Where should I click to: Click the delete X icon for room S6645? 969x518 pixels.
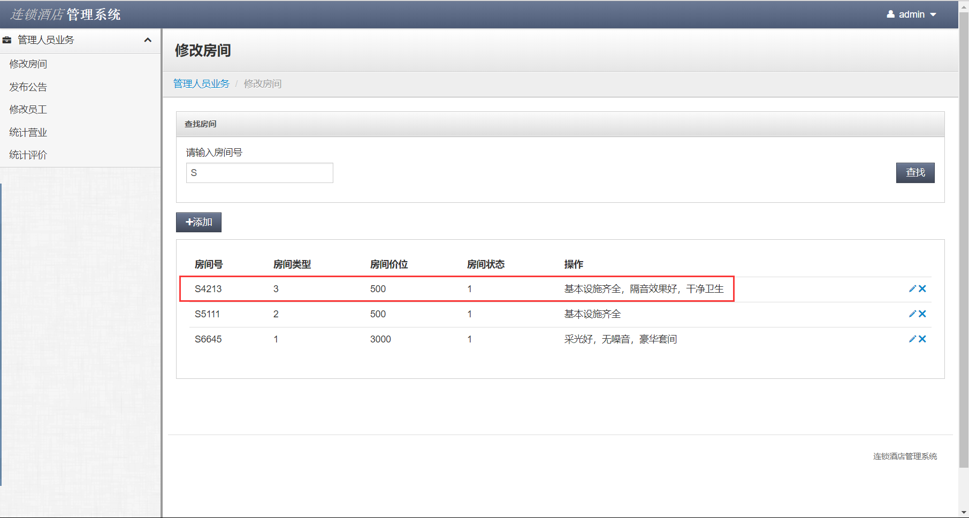point(922,339)
